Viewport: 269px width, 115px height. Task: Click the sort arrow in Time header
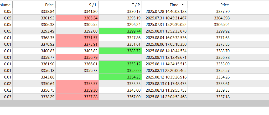pos(183,5)
